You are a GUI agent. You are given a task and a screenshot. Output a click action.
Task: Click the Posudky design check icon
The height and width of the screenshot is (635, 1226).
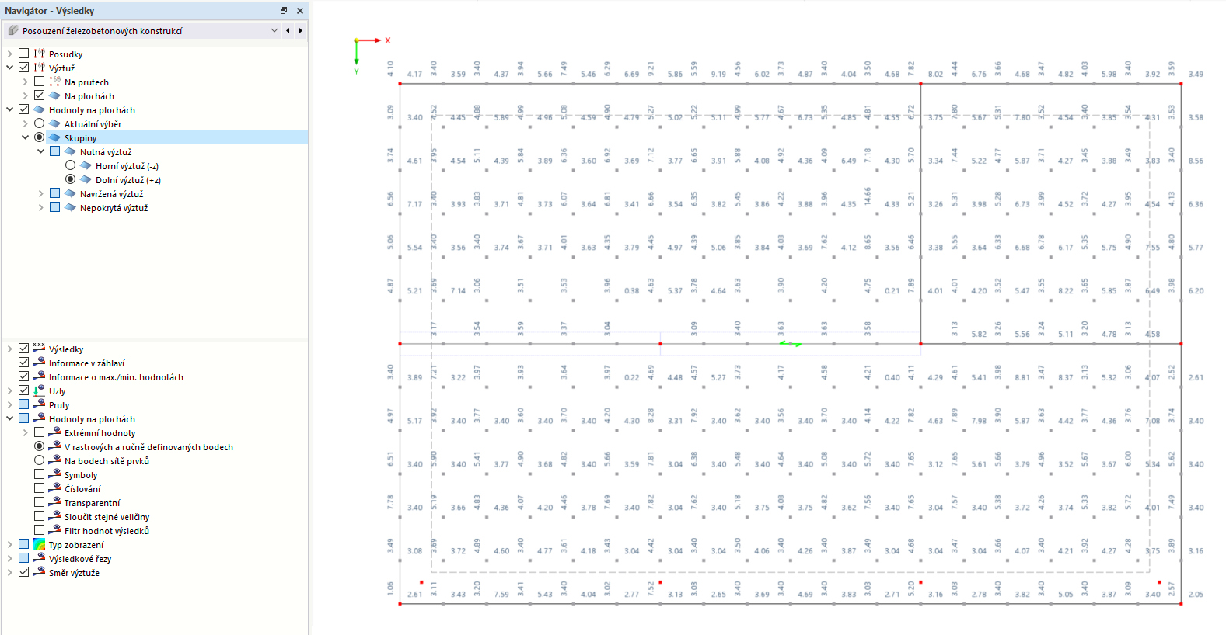(39, 54)
